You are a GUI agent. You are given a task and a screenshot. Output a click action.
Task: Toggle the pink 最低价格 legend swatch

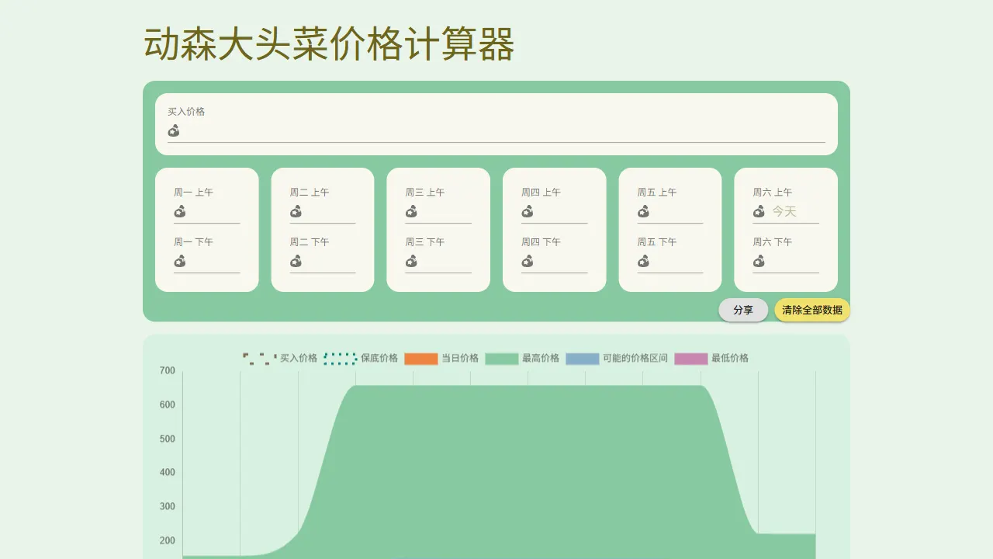point(691,359)
